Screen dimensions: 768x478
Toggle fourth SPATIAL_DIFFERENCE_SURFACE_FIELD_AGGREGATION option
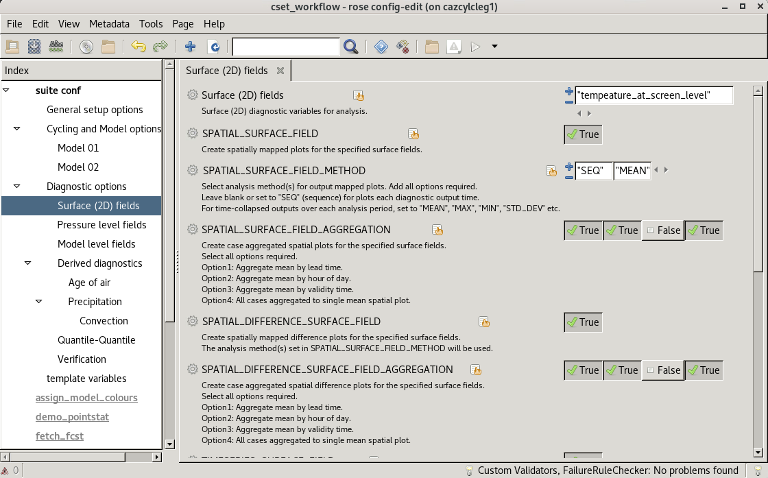pyautogui.click(x=704, y=370)
